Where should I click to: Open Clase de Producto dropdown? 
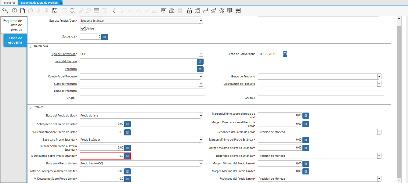click(201, 84)
